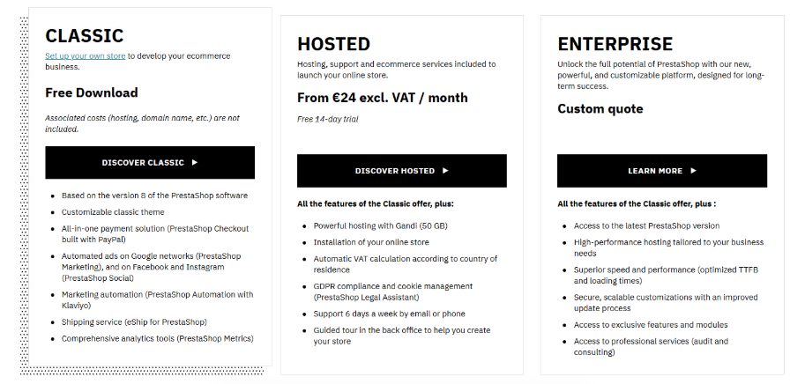Click the "Free 14-day trial" note
Image resolution: width=790 pixels, height=384 pixels.
click(x=328, y=119)
